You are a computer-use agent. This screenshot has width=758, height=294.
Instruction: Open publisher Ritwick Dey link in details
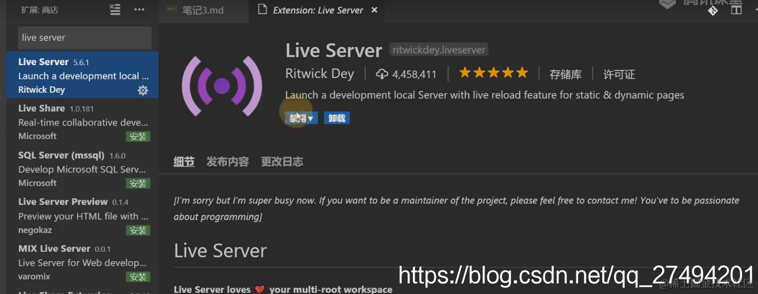320,73
